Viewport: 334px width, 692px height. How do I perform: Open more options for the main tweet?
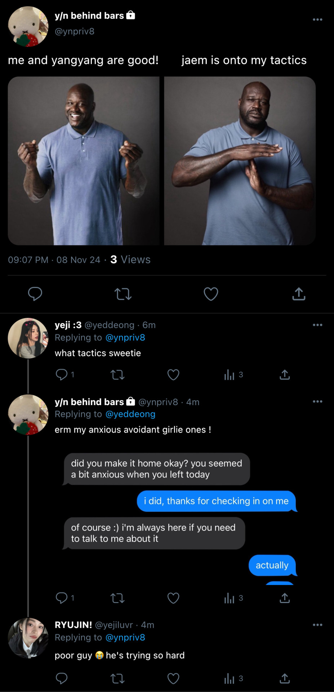pyautogui.click(x=317, y=19)
